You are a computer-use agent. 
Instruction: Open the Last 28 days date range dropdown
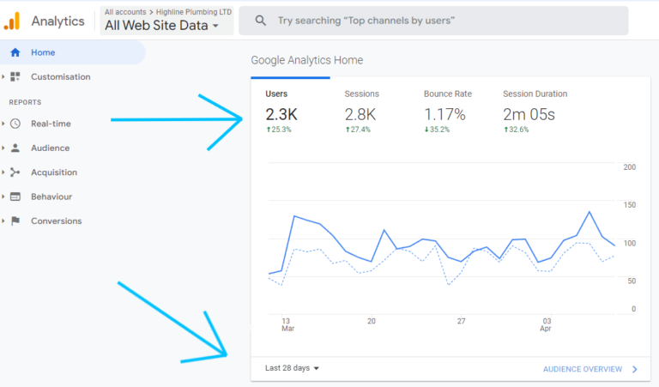[292, 368]
